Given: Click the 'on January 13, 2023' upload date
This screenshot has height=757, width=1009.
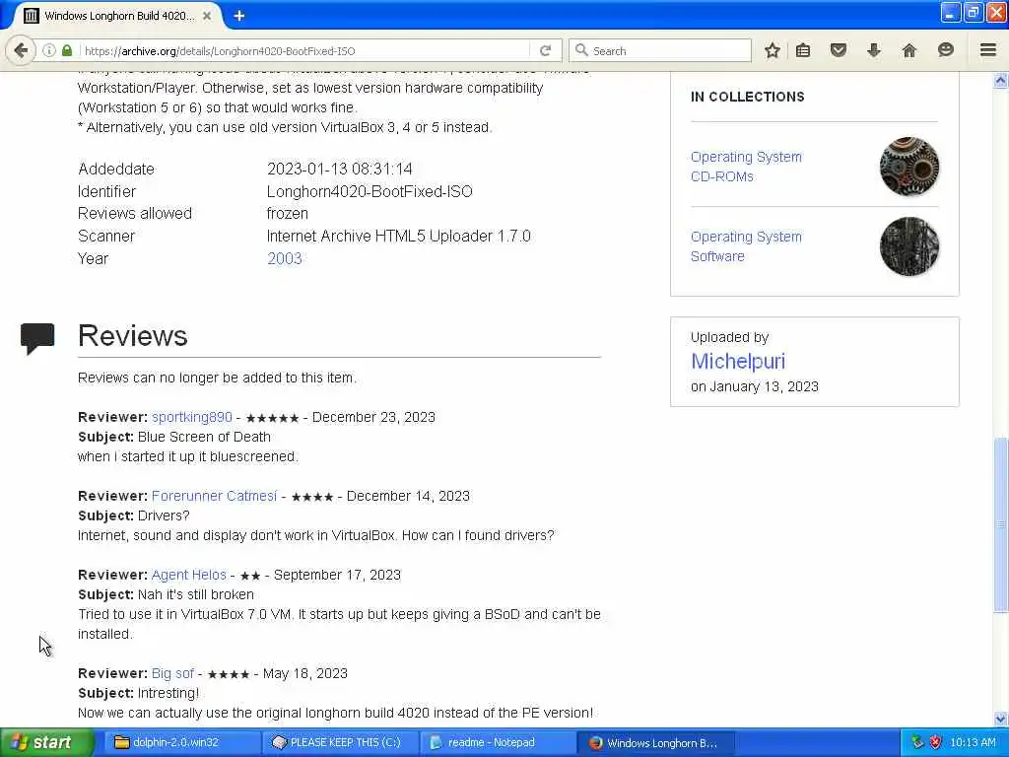Looking at the screenshot, I should tap(754, 386).
